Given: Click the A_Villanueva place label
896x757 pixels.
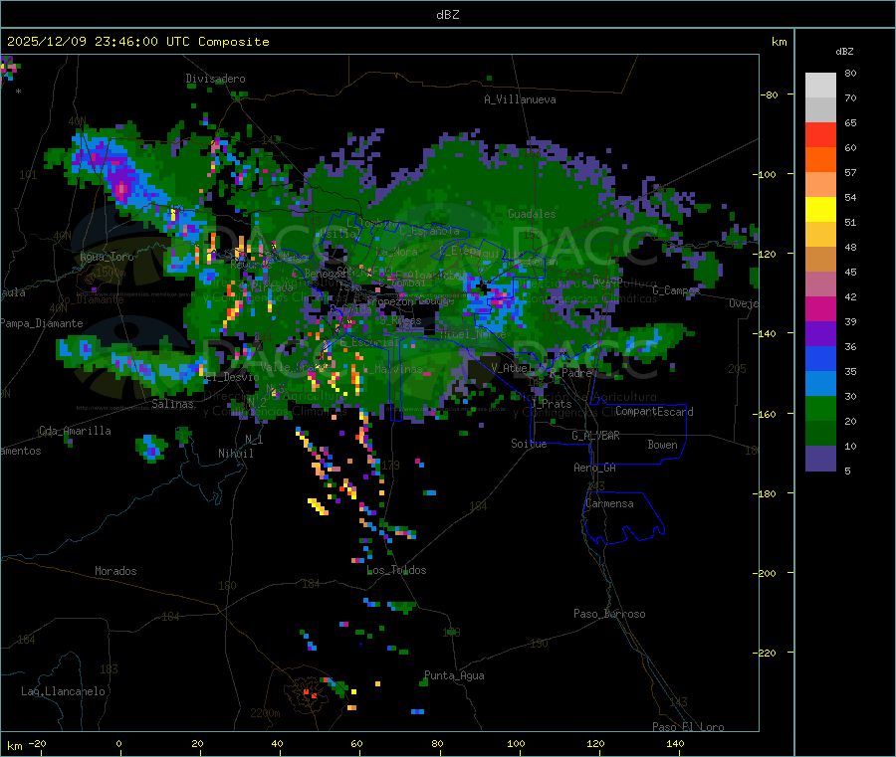Looking at the screenshot, I should [520, 99].
